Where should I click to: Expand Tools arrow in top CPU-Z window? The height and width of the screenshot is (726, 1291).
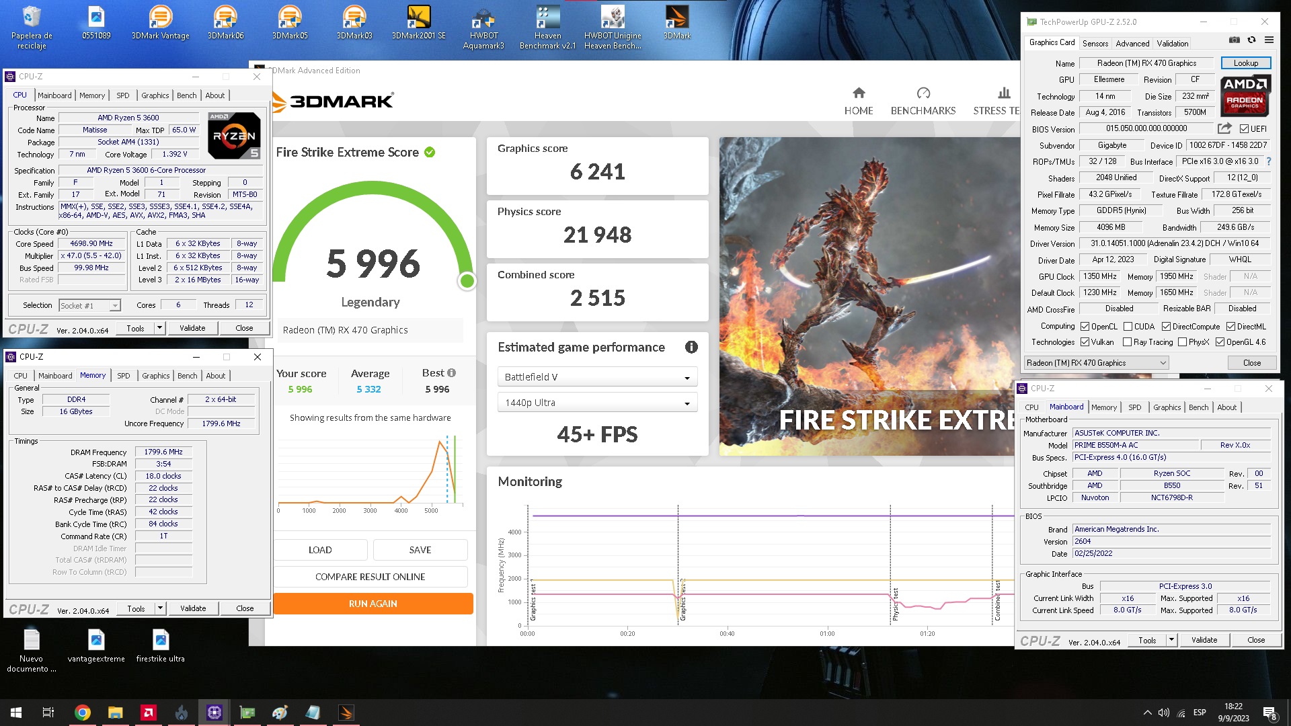(159, 328)
